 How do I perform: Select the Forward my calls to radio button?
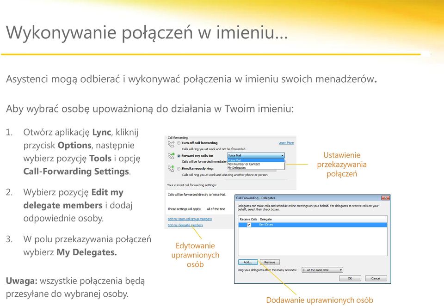tap(179, 156)
